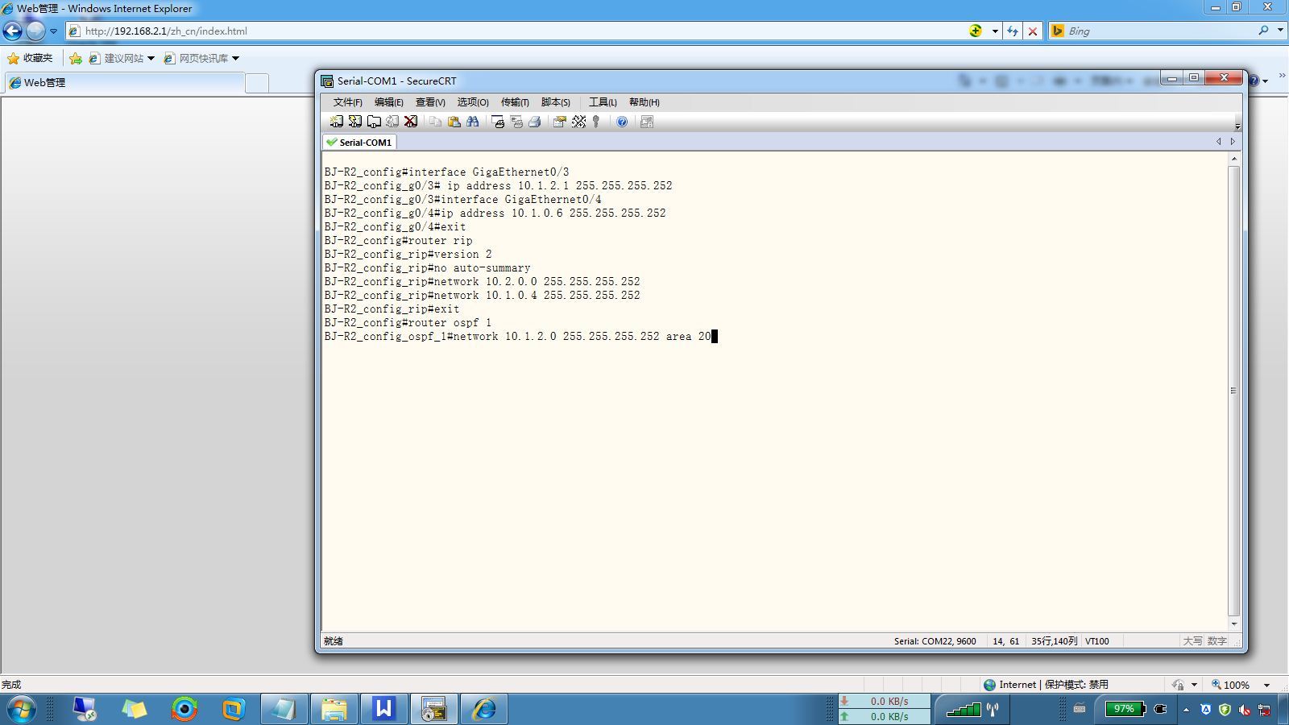Show hidden tray icons arrow
The image size is (1289, 725).
pyautogui.click(x=1186, y=710)
